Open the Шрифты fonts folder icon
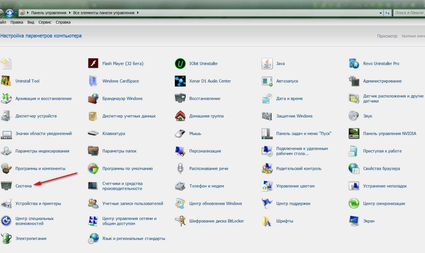This screenshot has width=425, height=253. [267, 221]
